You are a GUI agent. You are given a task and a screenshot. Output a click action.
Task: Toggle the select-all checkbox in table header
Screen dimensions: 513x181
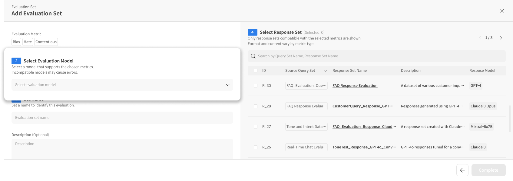pyautogui.click(x=256, y=71)
